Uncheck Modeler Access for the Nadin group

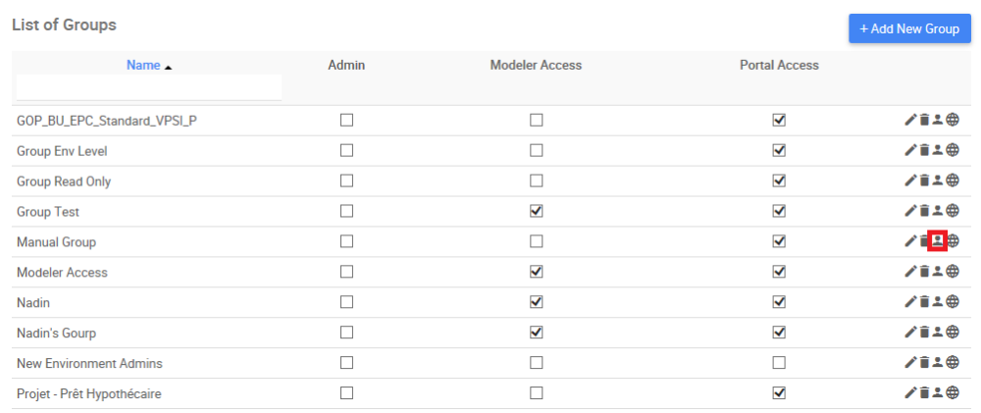click(x=536, y=302)
